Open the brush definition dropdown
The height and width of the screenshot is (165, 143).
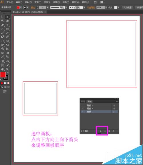tap(84, 8)
